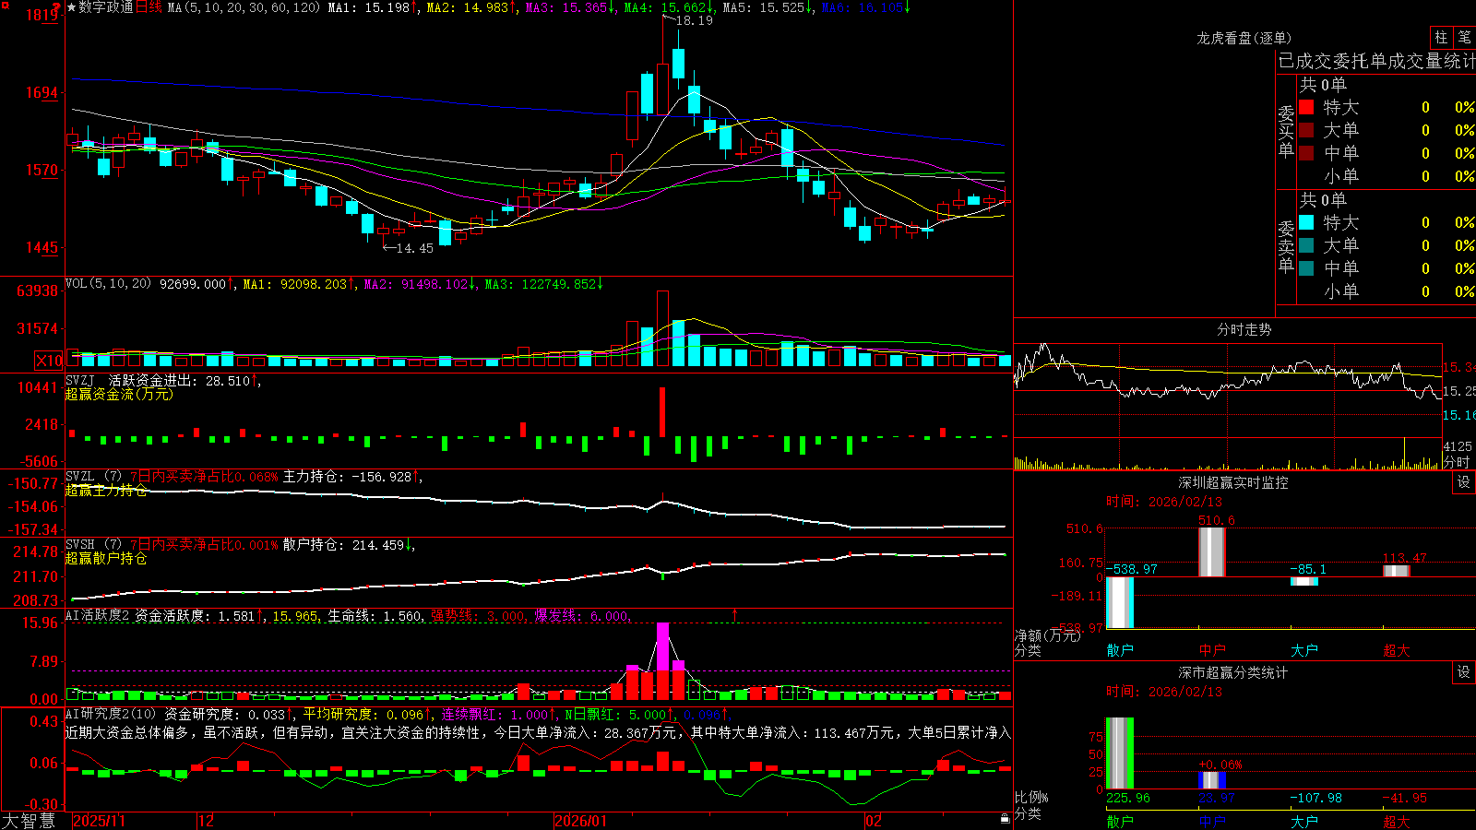
Task: Open VOL(5,10,20) indicator parameters
Action: click(x=108, y=284)
